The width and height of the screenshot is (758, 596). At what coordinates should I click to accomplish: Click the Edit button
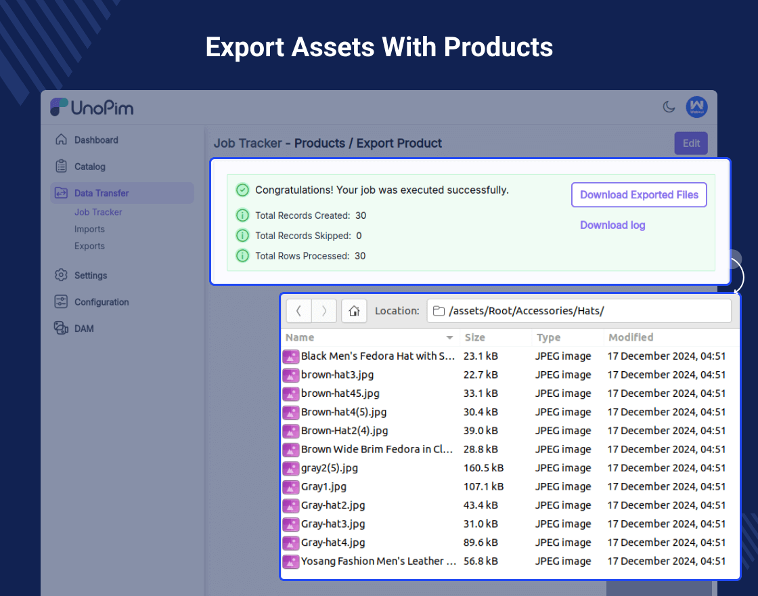coord(690,143)
